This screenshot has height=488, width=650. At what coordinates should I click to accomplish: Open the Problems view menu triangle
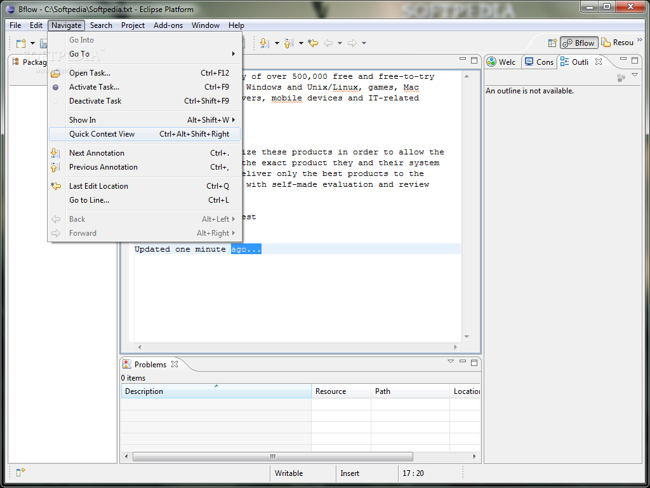(451, 362)
